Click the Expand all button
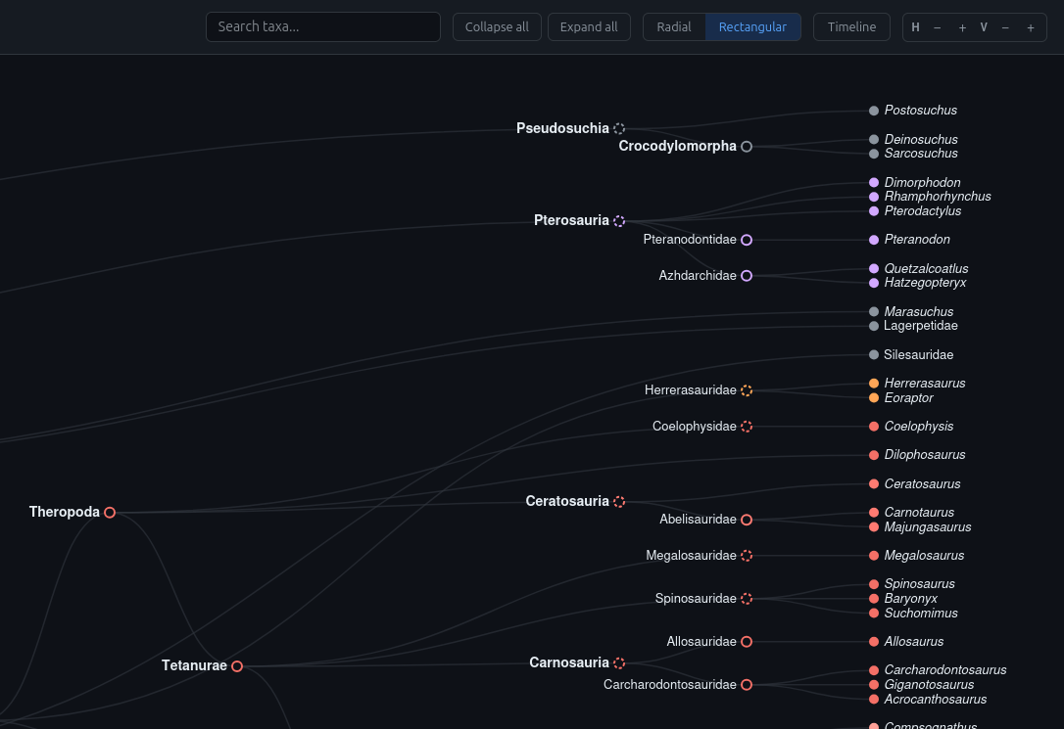 coord(589,27)
